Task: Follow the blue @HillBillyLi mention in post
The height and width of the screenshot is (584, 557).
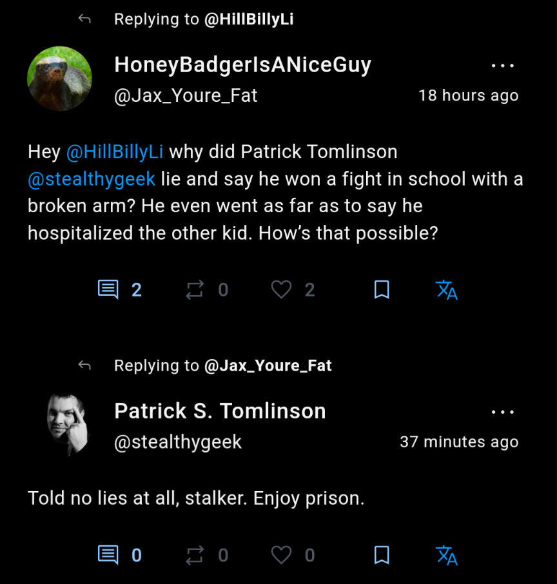Action: click(115, 151)
